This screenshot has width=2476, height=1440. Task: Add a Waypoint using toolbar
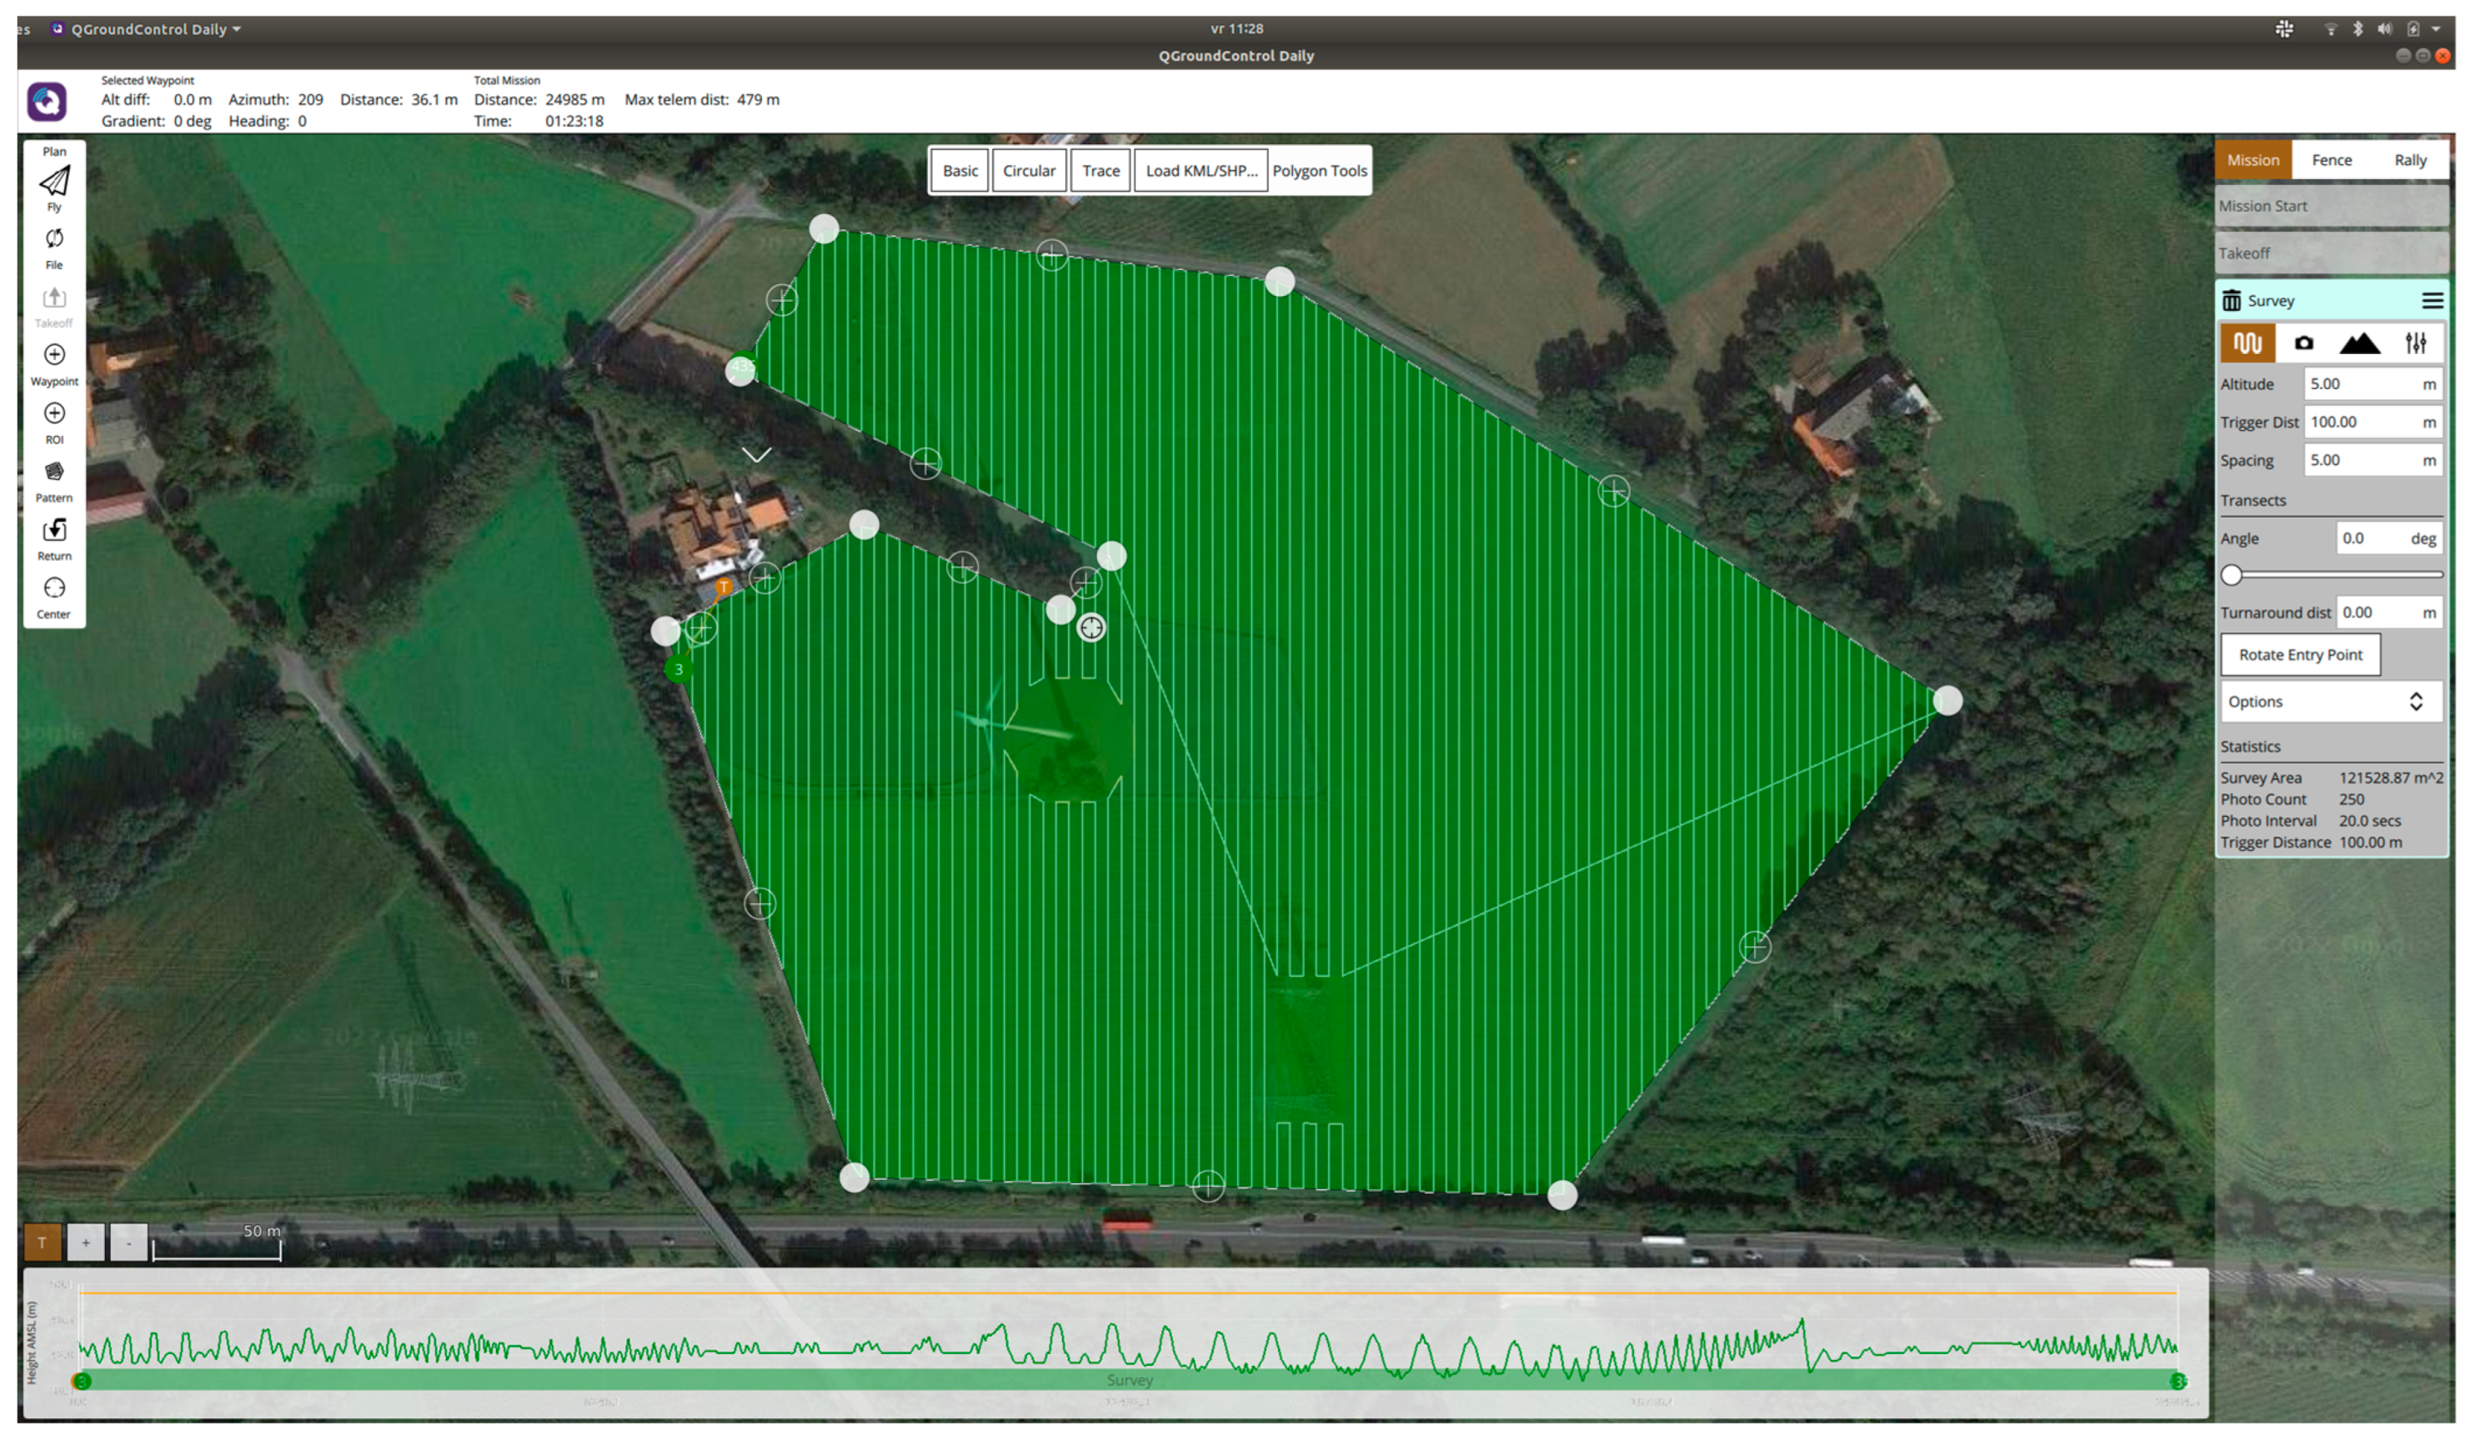coord(54,355)
